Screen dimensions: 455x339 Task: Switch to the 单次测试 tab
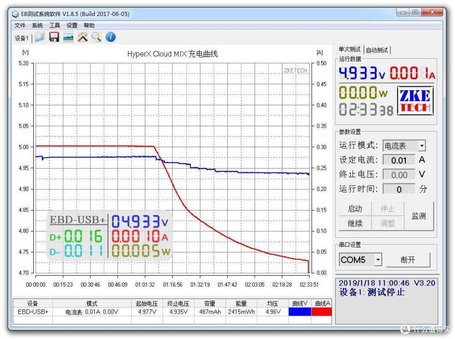point(349,49)
